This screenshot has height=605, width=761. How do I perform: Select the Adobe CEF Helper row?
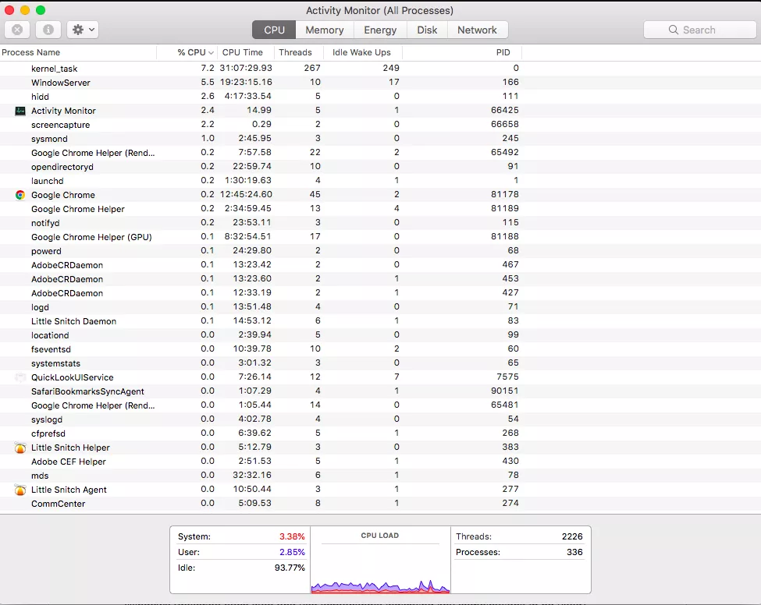click(381, 462)
